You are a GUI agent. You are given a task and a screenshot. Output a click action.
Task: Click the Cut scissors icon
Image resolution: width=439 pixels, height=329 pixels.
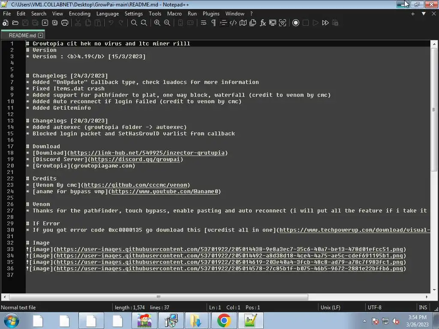coord(78,23)
